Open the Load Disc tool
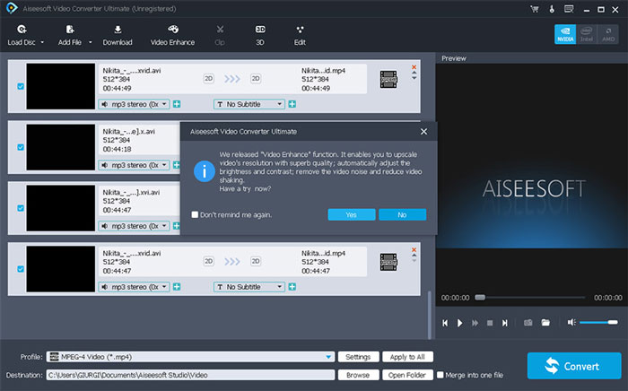 coord(22,35)
